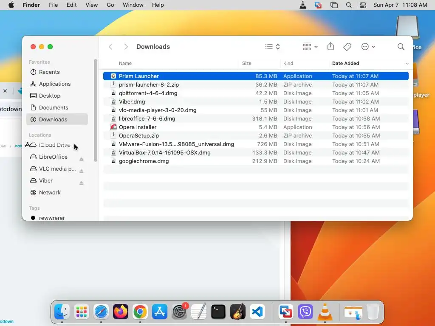Open Visual Studio Code in the Dock

tap(257, 312)
